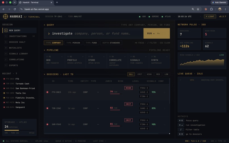229x143 pixels.
Task: Select the TYPE COMPANY option
Action: point(53,43)
